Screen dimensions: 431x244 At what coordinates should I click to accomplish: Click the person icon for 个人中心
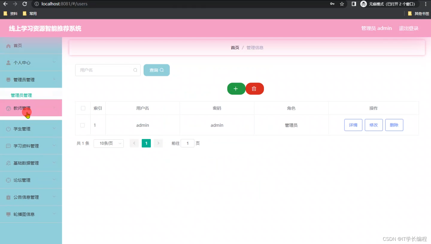pos(8,63)
